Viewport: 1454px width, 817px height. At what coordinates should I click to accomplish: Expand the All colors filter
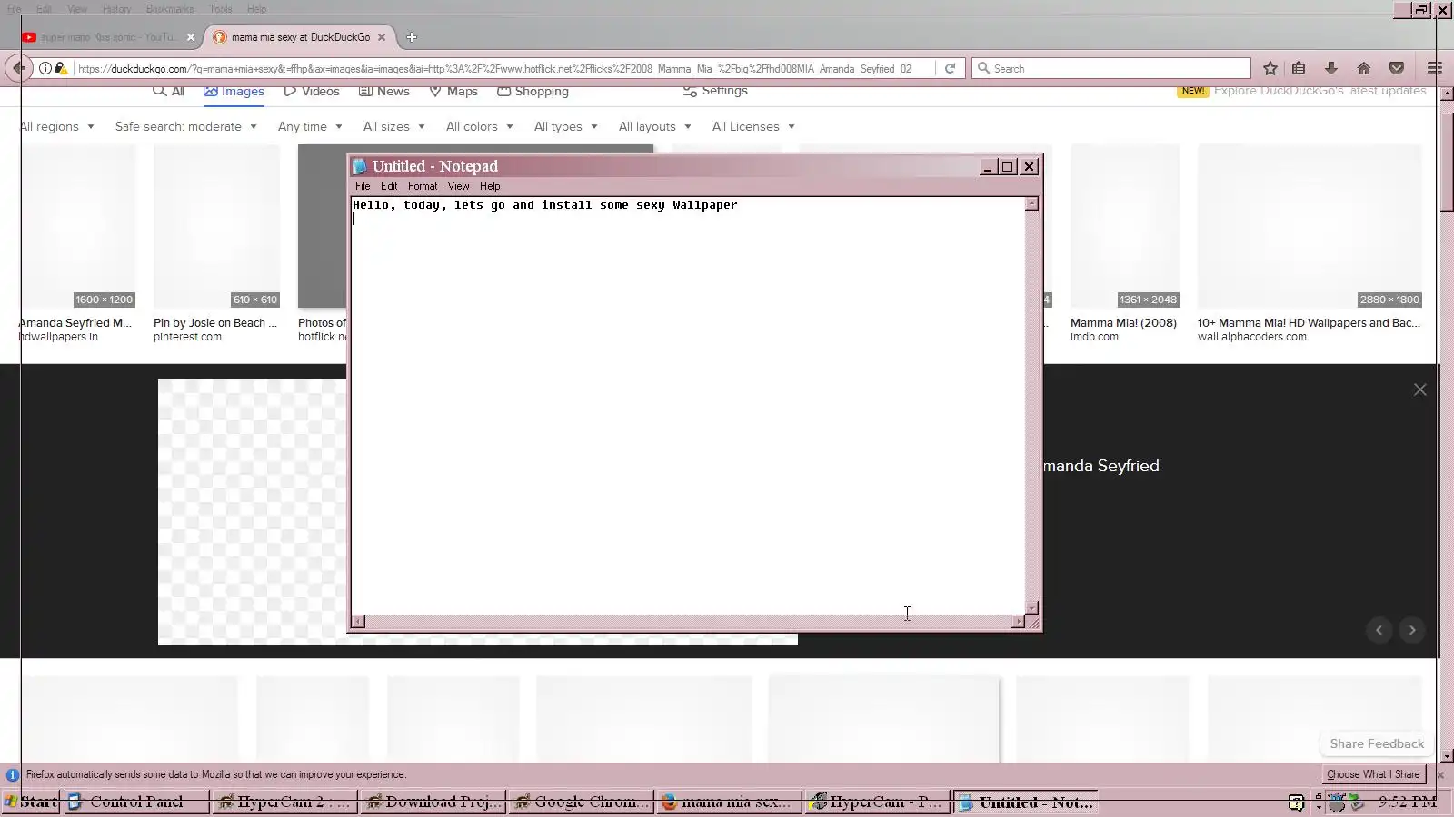point(480,126)
